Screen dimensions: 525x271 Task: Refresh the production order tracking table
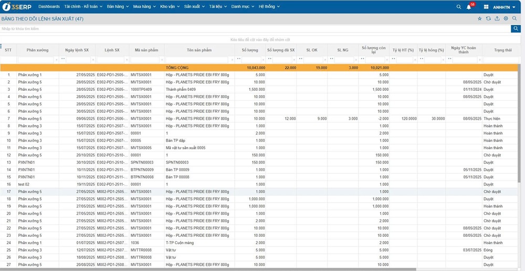(488, 18)
